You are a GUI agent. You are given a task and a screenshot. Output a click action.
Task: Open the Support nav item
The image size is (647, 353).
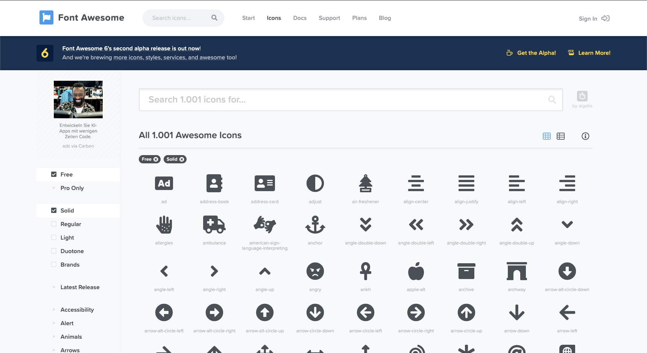pyautogui.click(x=329, y=18)
